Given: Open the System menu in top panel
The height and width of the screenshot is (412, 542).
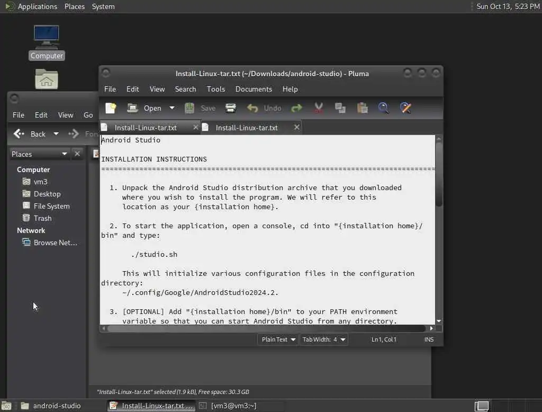Looking at the screenshot, I should [x=103, y=6].
